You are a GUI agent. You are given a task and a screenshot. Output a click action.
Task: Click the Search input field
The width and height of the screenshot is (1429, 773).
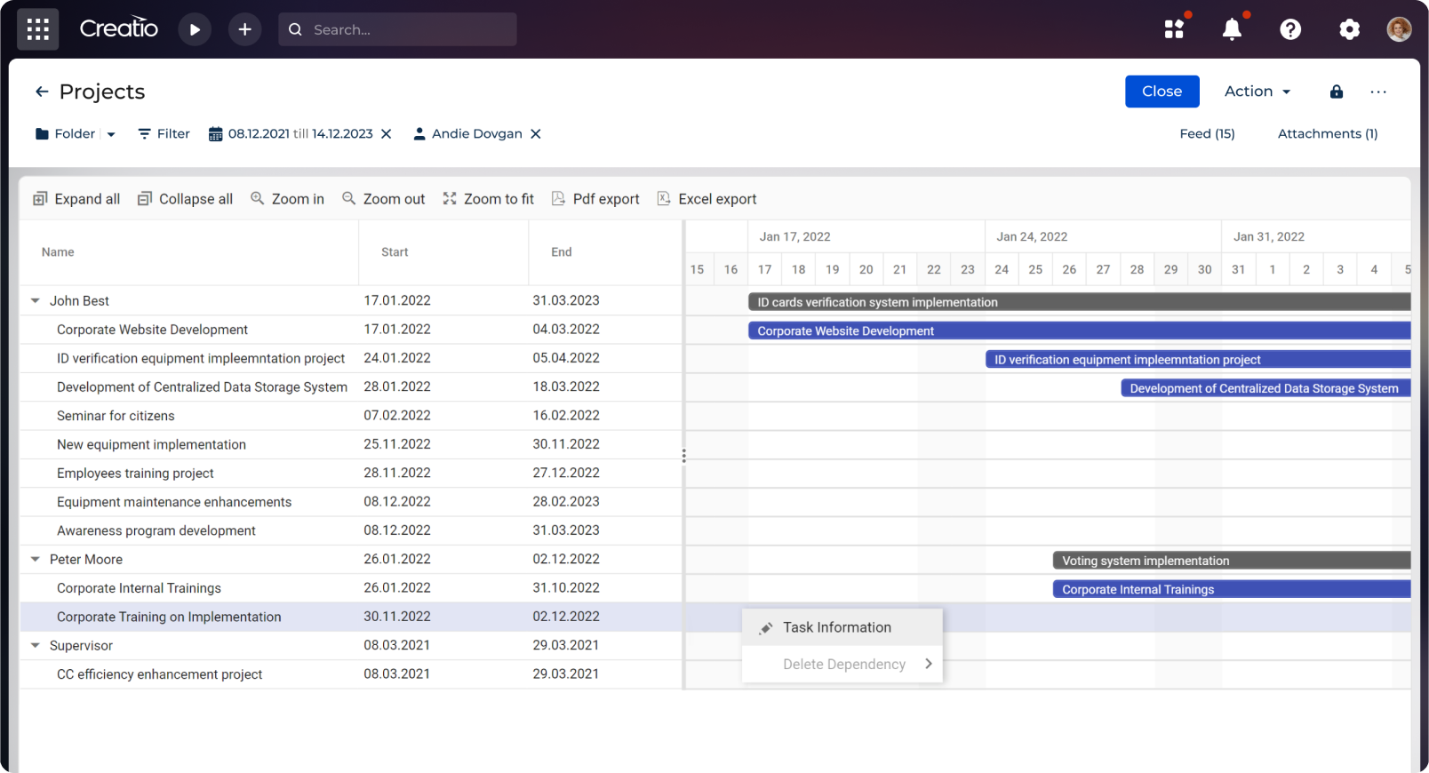tap(409, 29)
